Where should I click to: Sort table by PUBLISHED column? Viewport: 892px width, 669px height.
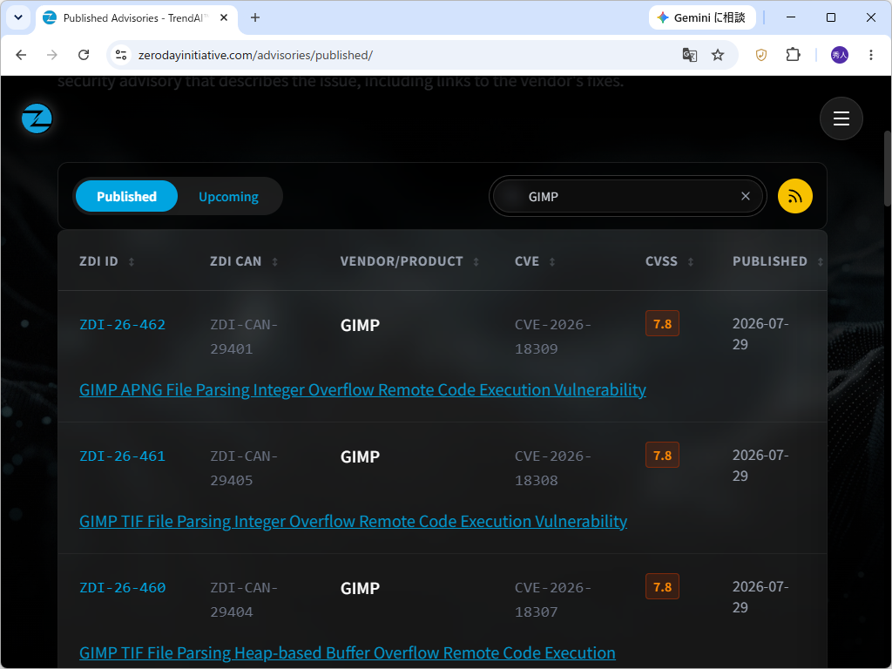(778, 261)
